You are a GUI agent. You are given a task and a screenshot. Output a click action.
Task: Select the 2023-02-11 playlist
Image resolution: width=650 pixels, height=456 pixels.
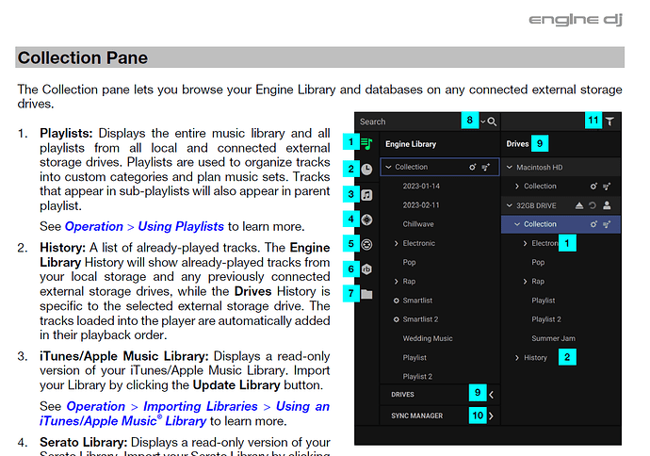pyautogui.click(x=421, y=205)
